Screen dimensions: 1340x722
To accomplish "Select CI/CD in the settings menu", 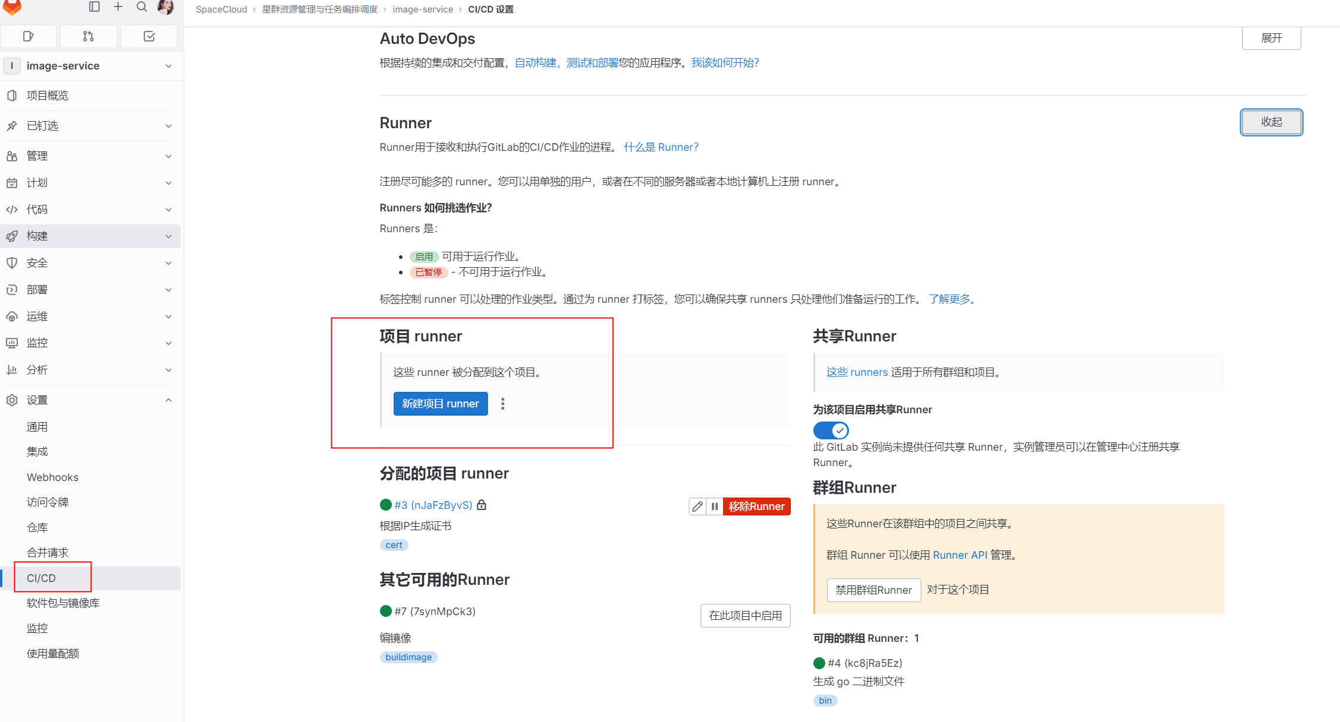I will pos(40,577).
